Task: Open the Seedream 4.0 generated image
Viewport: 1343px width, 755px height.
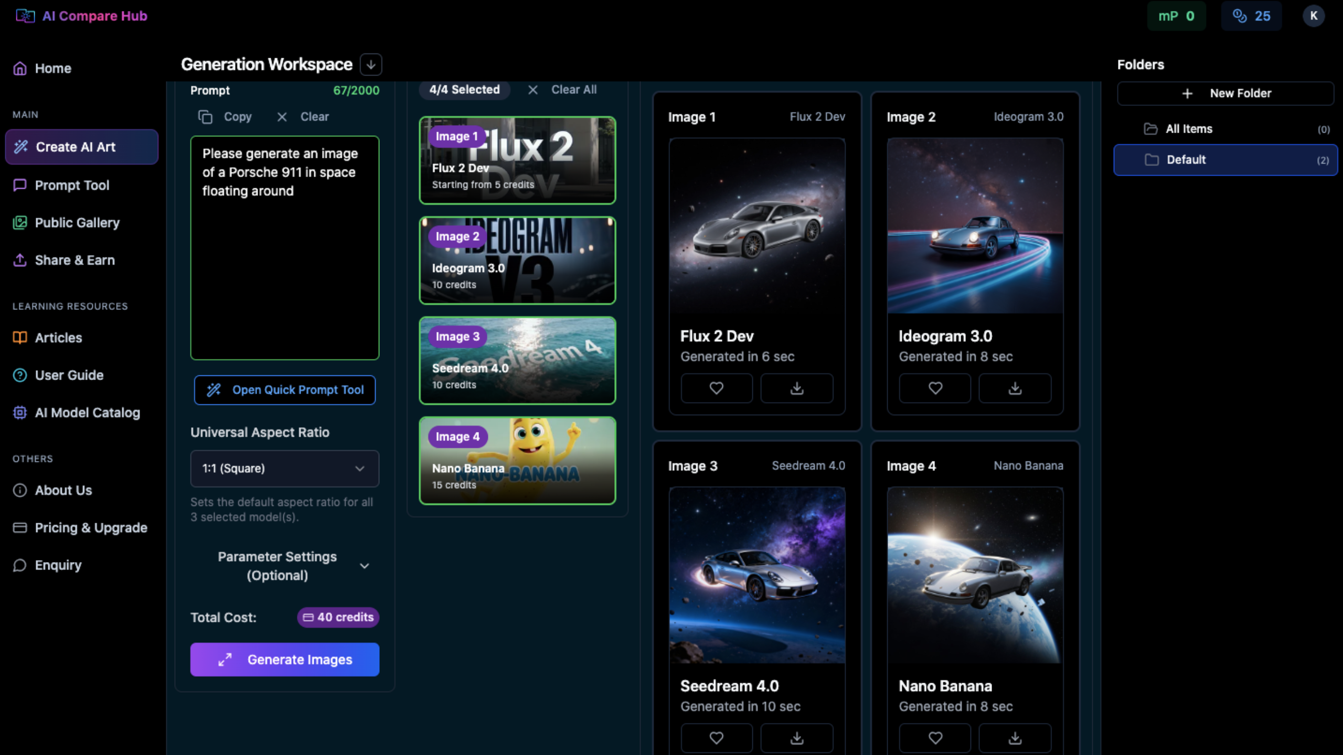Action: [757, 575]
